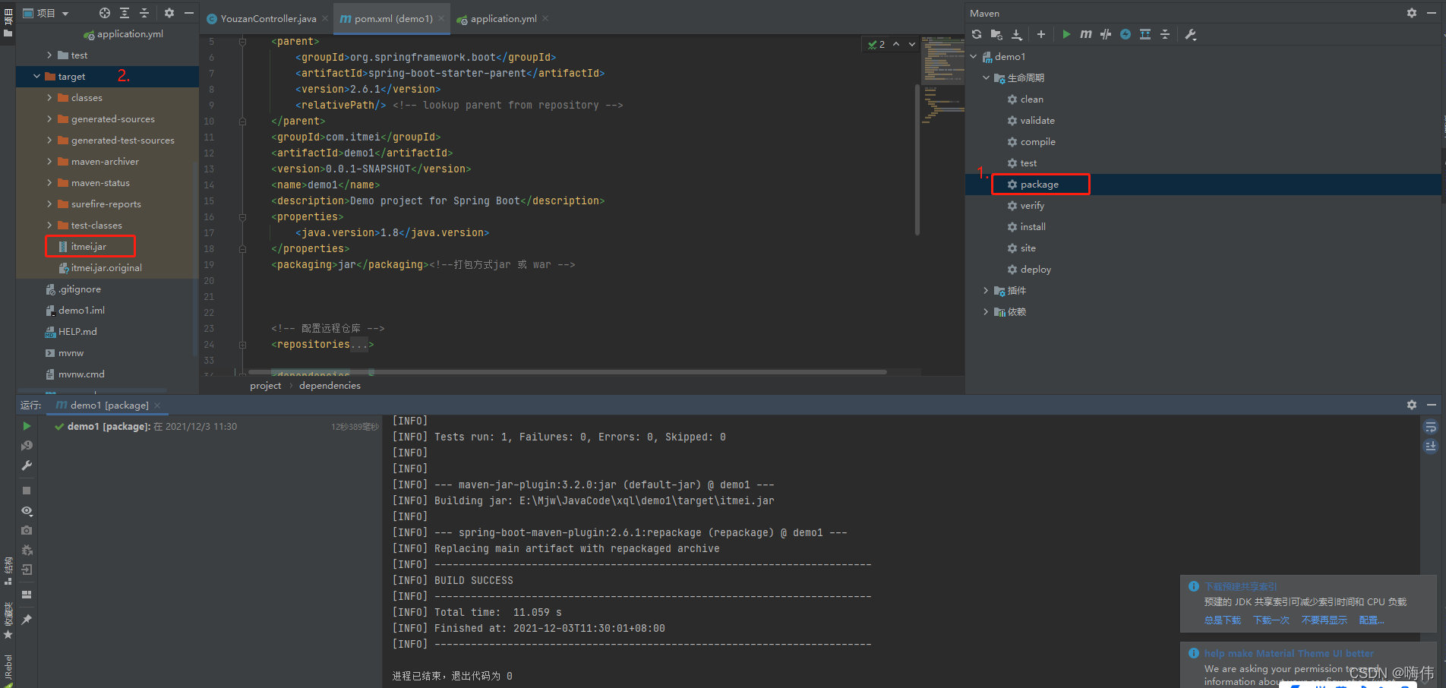1446x688 pixels.
Task: Select itmei.jar file in target folder
Action: pos(89,246)
